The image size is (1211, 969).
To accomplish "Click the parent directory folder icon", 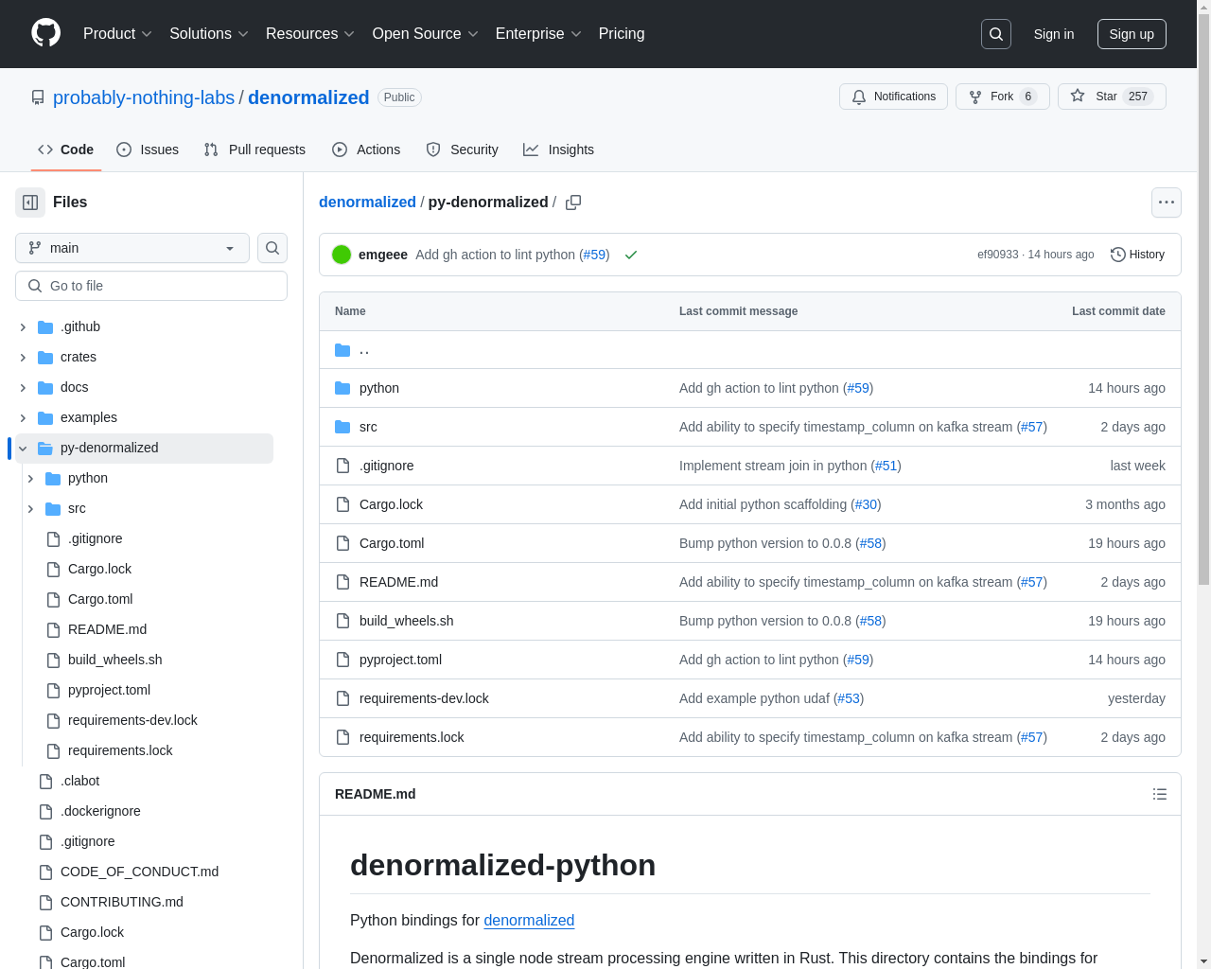I will (342, 350).
